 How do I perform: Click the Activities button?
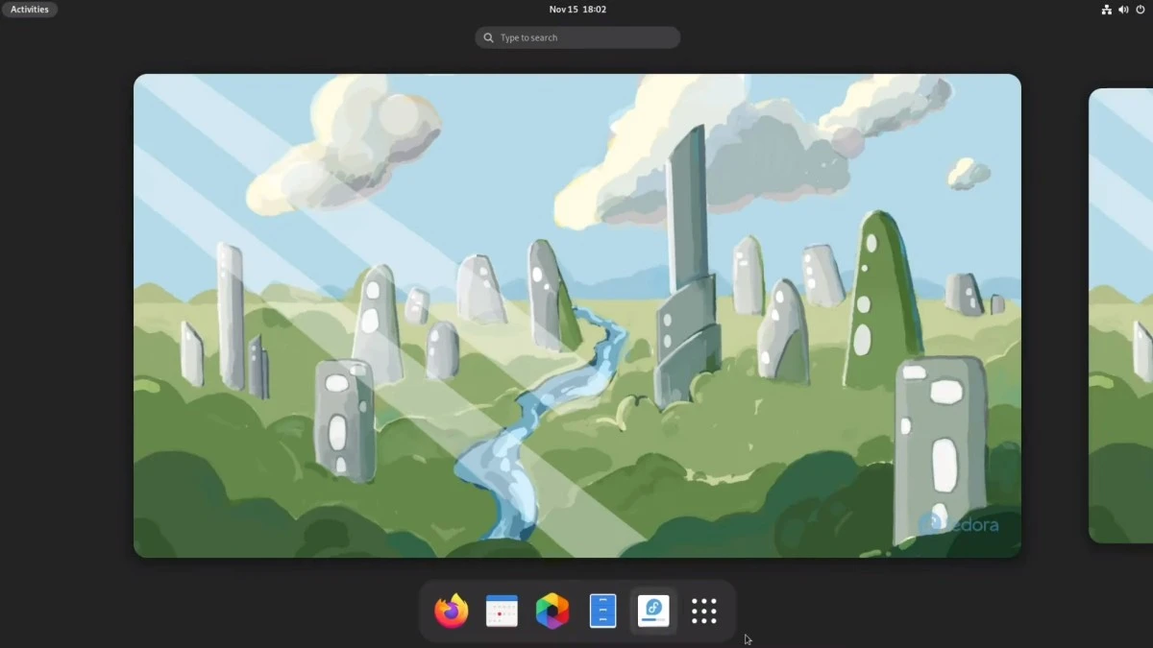(30, 9)
